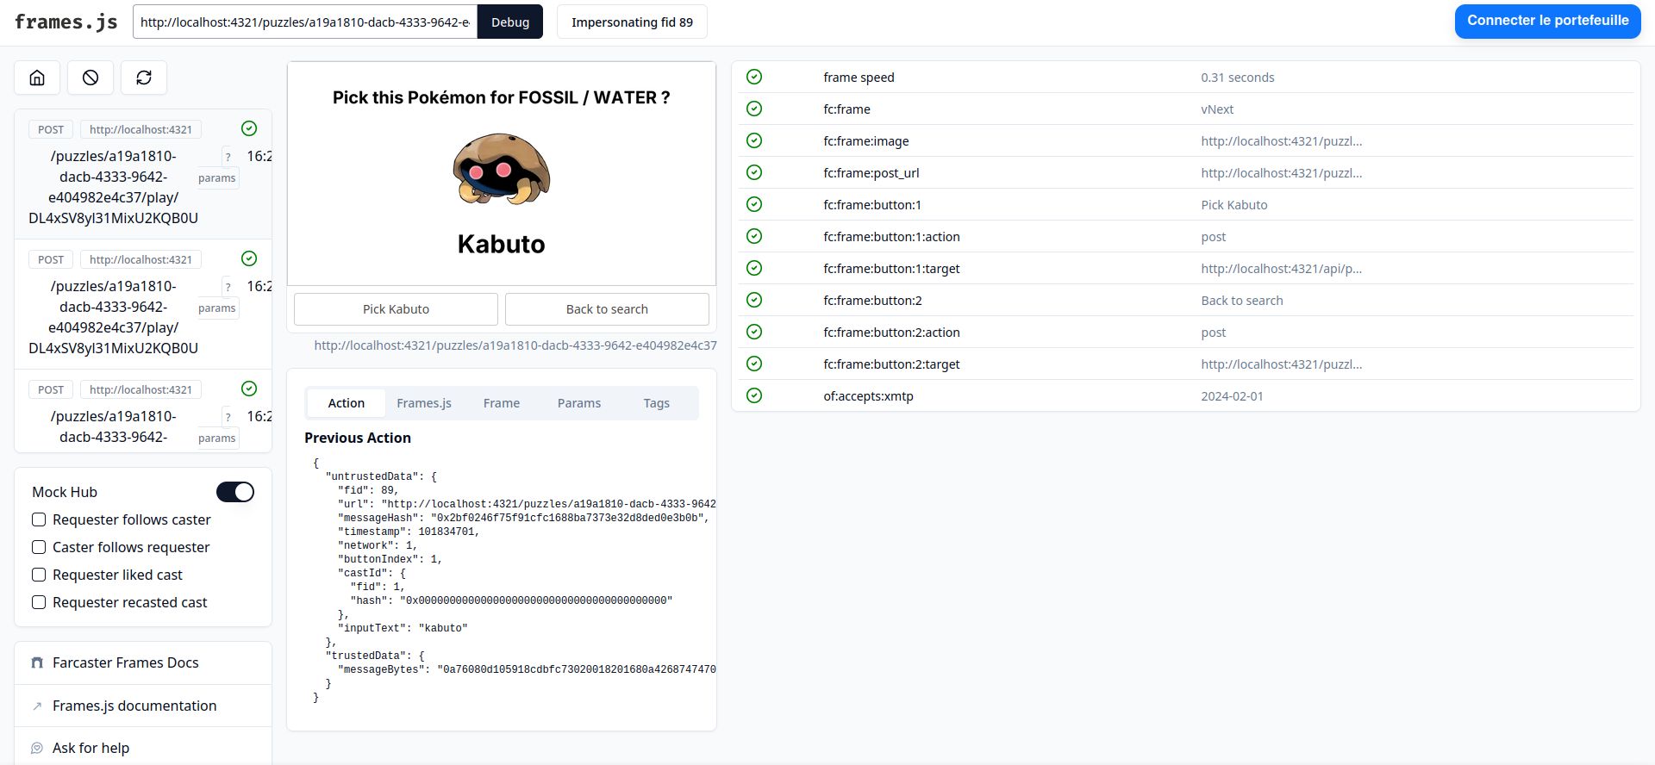Switch to the Action tab

(347, 403)
